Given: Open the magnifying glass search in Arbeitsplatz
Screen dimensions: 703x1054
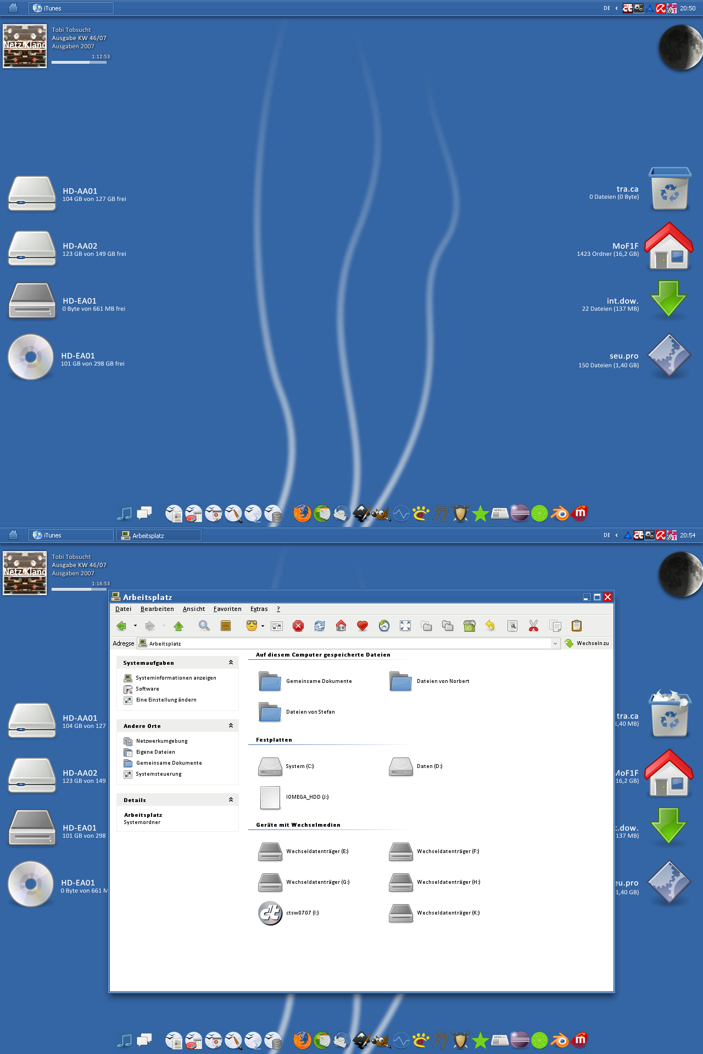Looking at the screenshot, I should [204, 626].
